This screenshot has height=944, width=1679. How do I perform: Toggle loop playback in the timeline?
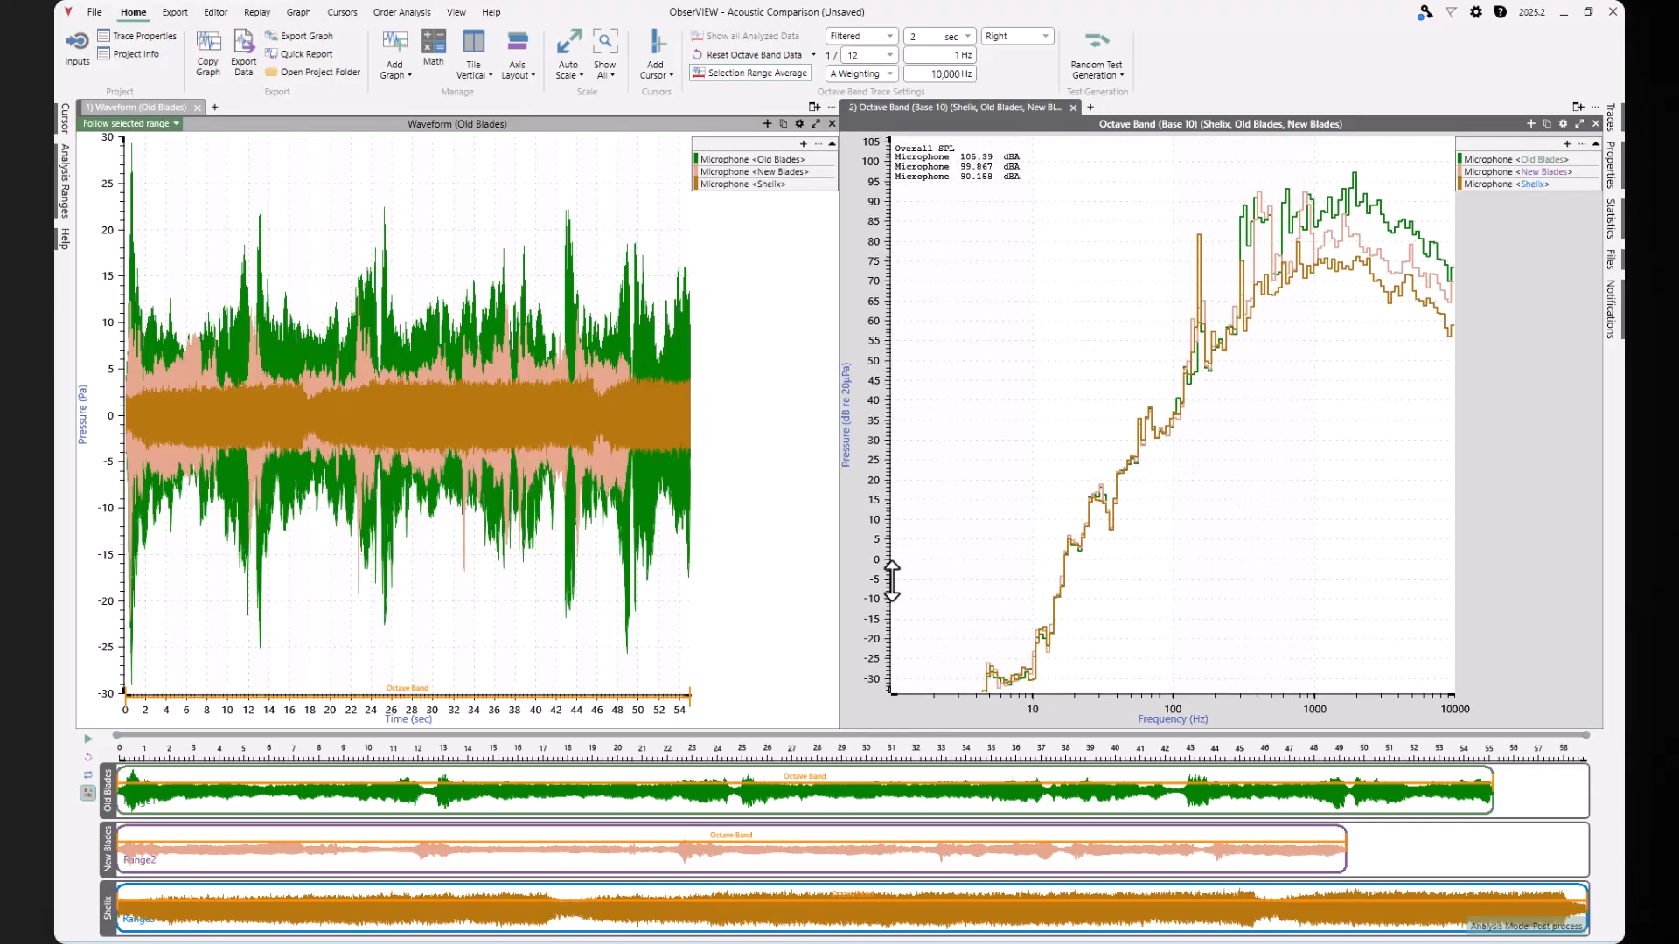pyautogui.click(x=88, y=774)
